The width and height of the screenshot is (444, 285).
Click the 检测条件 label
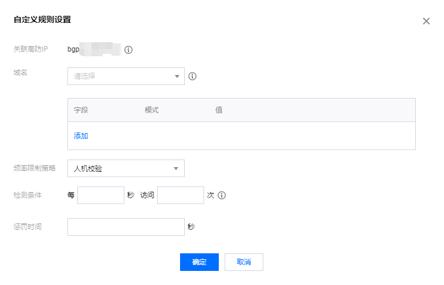(28, 195)
